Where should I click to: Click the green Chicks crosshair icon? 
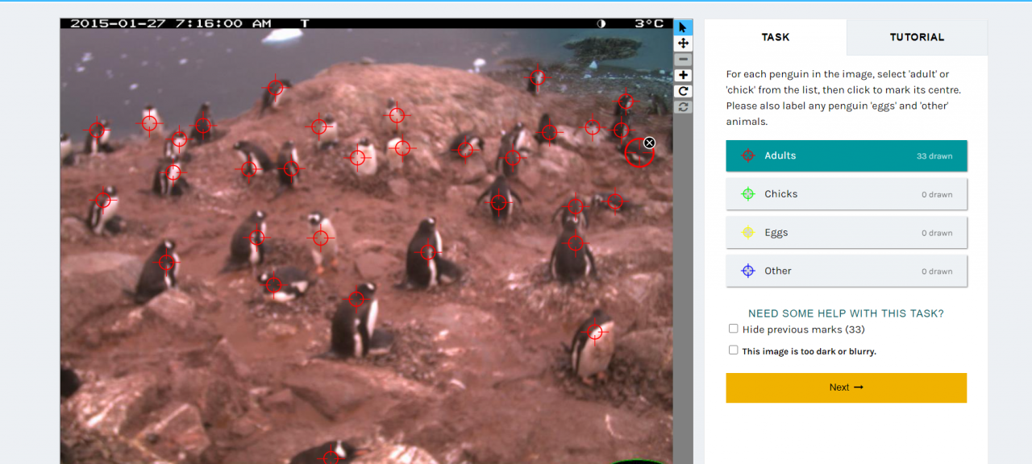point(747,194)
